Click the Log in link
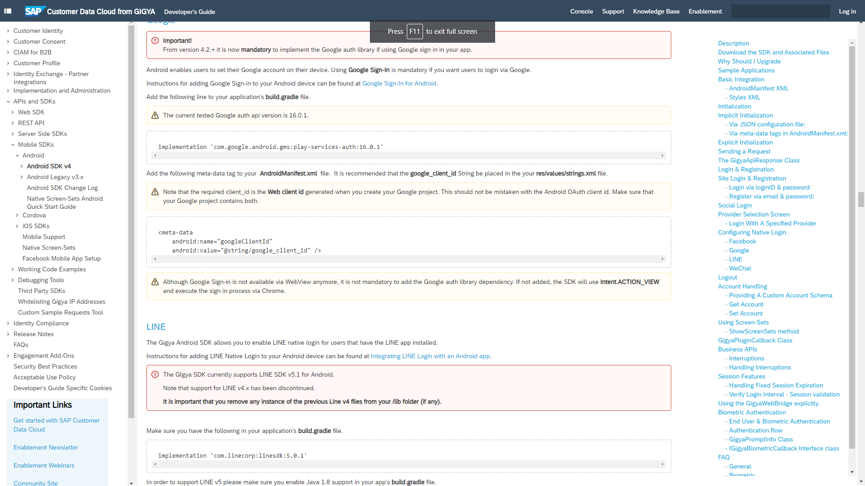 coord(847,11)
